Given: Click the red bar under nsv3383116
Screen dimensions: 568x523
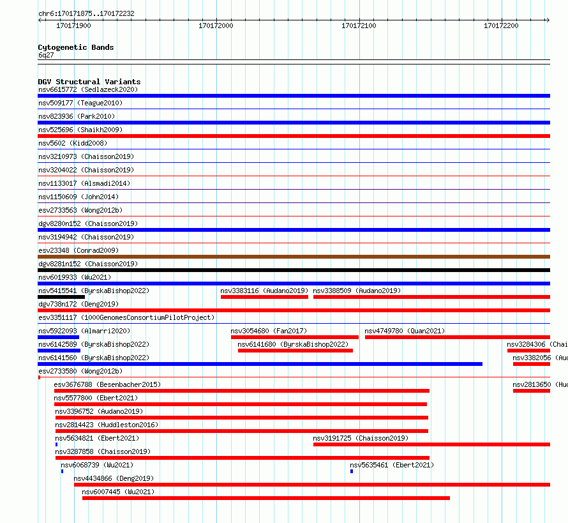Looking at the screenshot, I should coord(264,297).
